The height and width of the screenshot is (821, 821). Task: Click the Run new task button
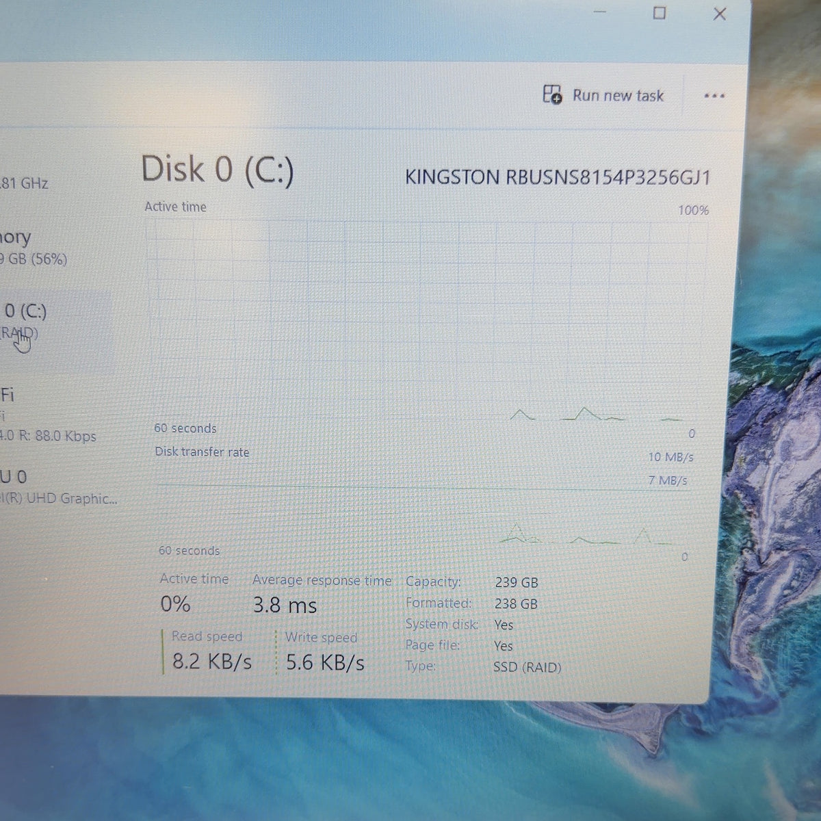(603, 95)
